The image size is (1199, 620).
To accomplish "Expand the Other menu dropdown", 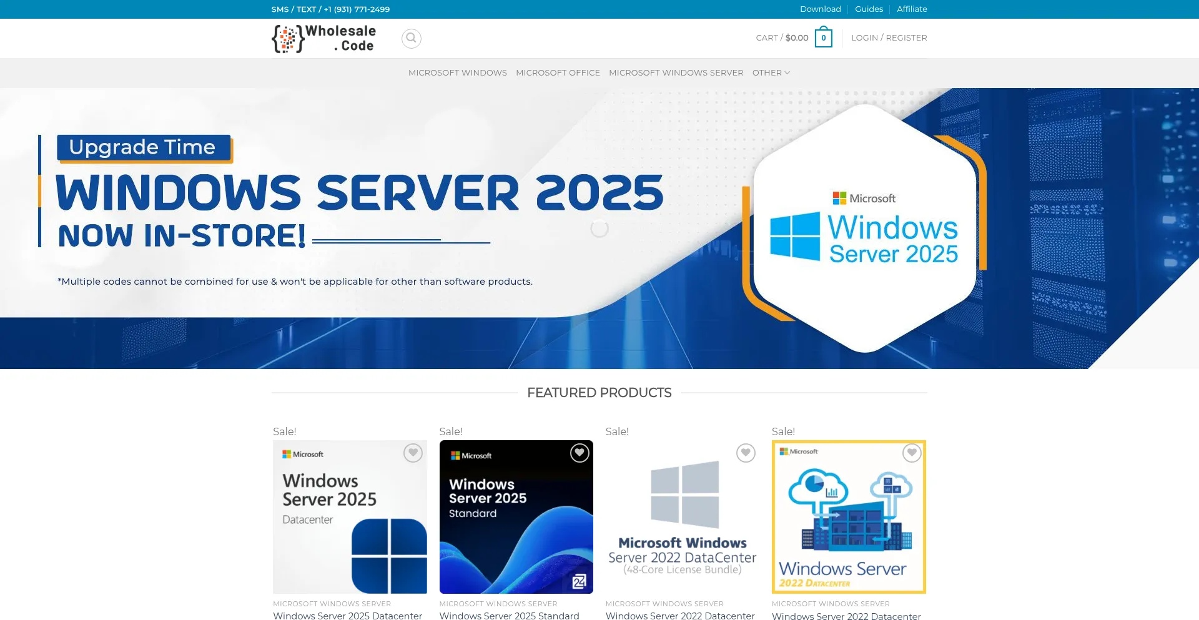I will coord(771,73).
